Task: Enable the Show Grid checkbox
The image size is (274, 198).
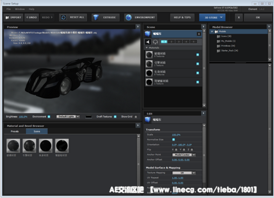Action: (x=136, y=117)
